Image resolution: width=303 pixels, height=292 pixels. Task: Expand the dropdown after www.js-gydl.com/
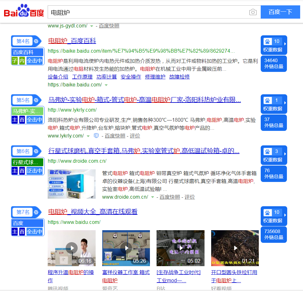pos(92,26)
